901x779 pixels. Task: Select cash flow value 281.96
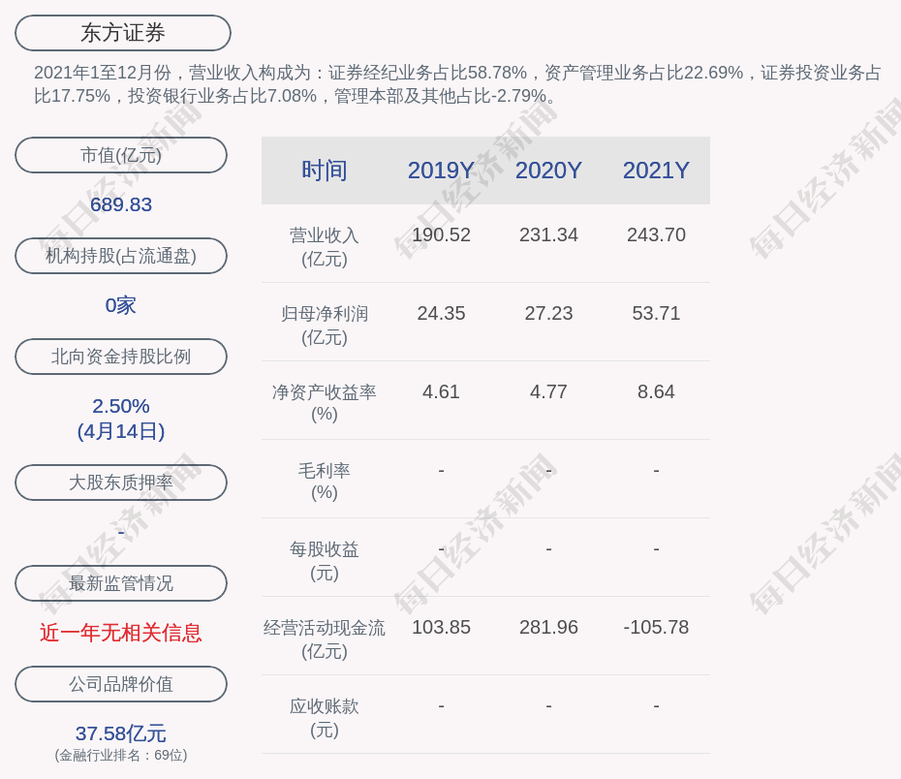pyautogui.click(x=548, y=627)
